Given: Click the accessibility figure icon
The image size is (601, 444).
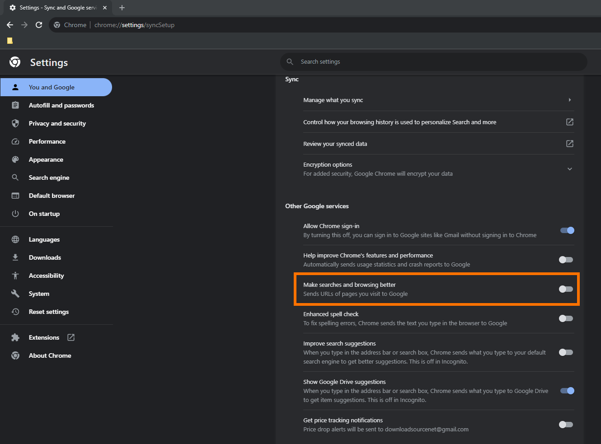Looking at the screenshot, I should [15, 276].
